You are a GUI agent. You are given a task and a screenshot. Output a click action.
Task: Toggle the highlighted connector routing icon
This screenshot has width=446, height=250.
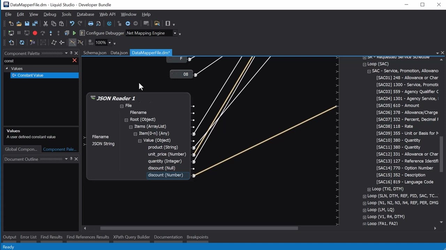tap(72, 42)
